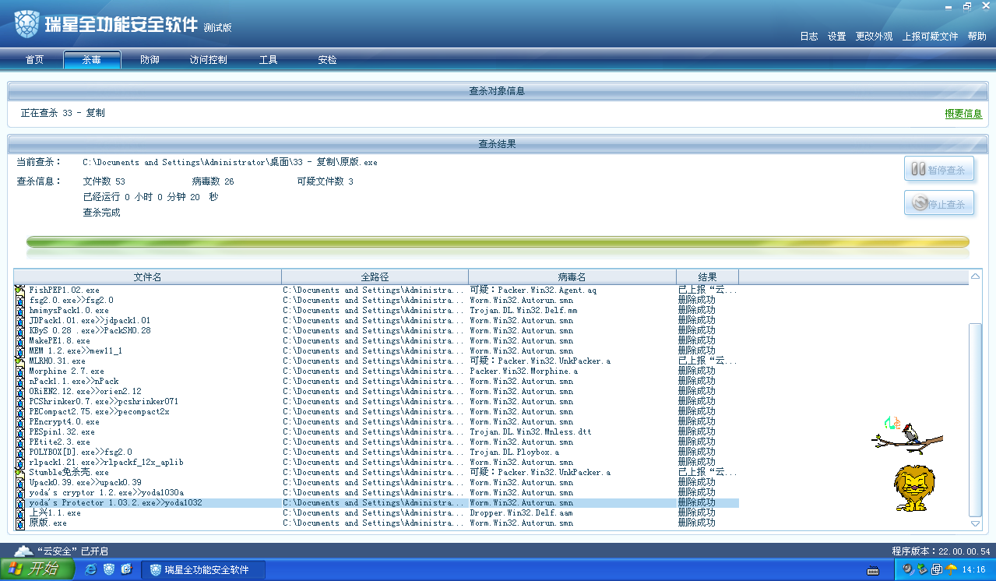Select the yoda's Protector 1.03.2.exe row
Viewport: 996px width, 581px height.
376,502
